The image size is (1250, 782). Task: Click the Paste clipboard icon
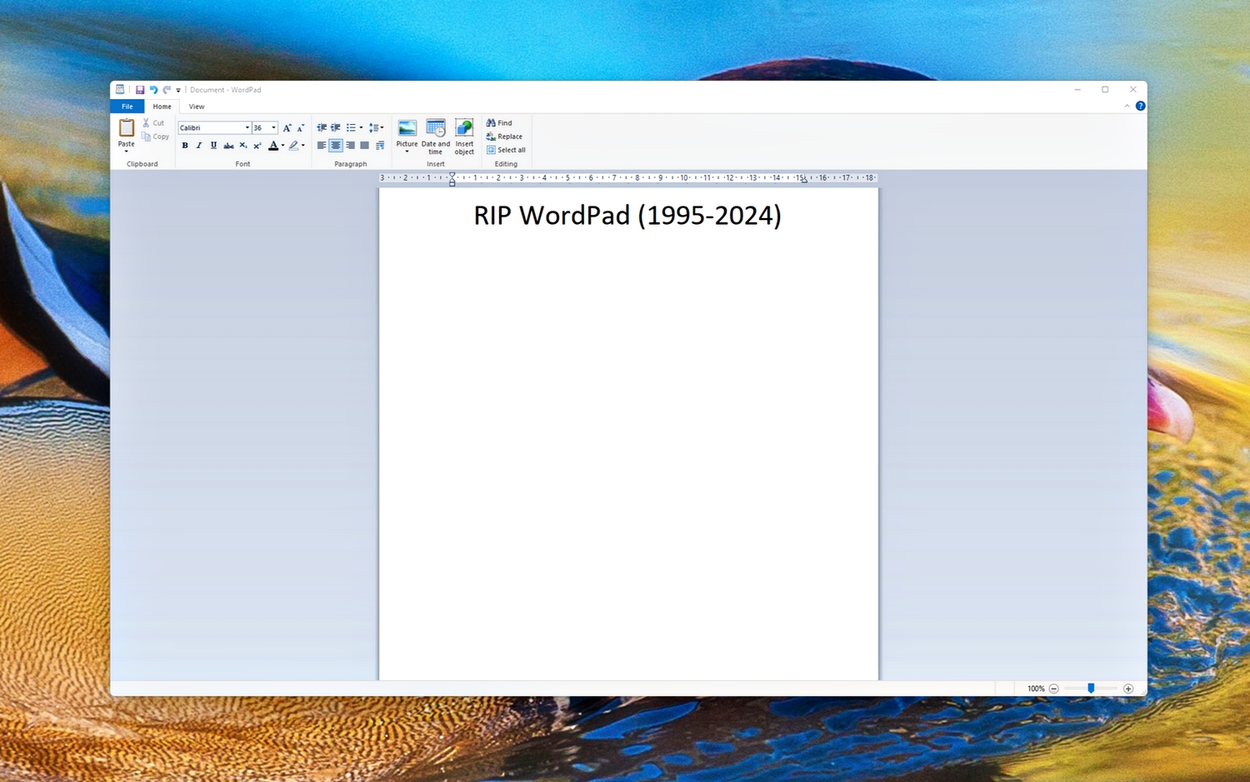coord(127,127)
